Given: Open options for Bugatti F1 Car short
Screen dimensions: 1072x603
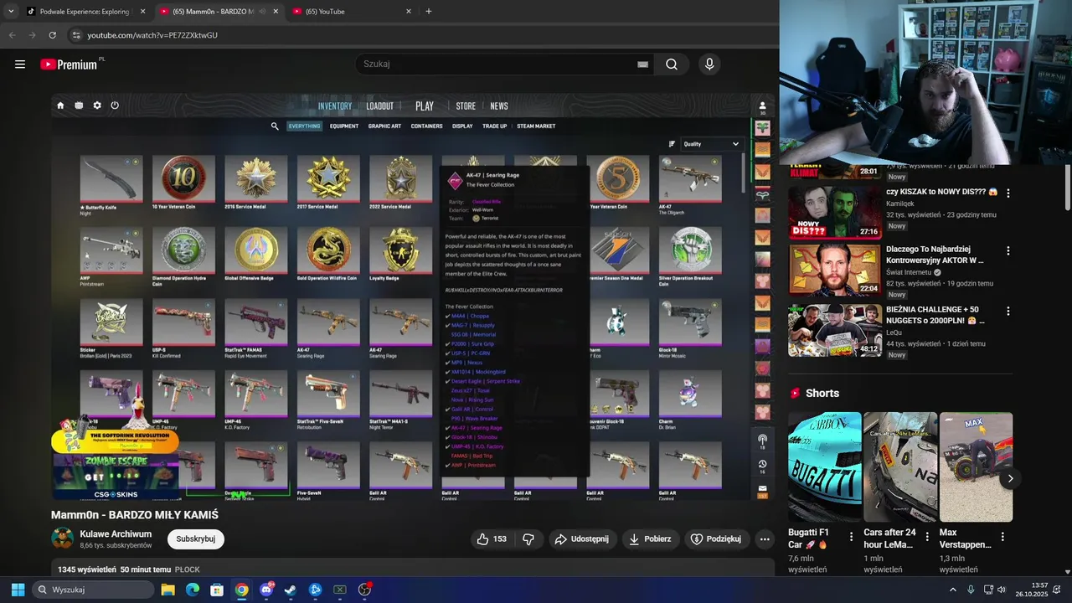Looking at the screenshot, I should pos(852,537).
